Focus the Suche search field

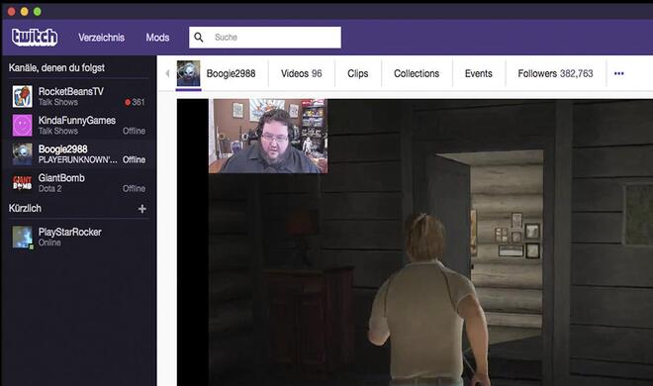[x=265, y=38]
